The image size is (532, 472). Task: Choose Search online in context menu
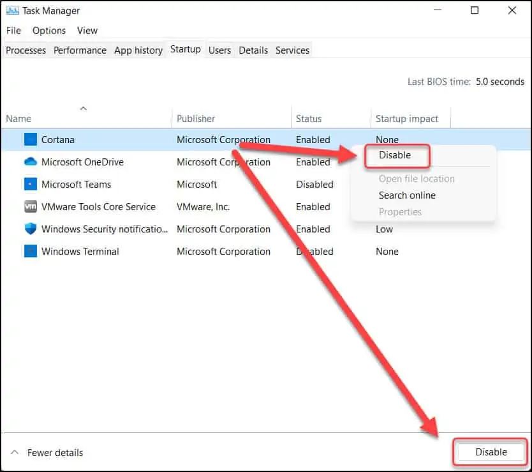[x=407, y=195]
